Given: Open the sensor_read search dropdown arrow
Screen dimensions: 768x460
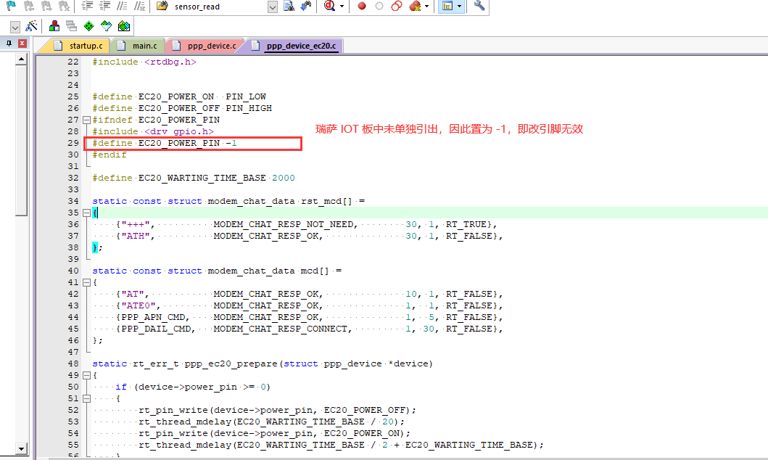Looking at the screenshot, I should pyautogui.click(x=273, y=7).
